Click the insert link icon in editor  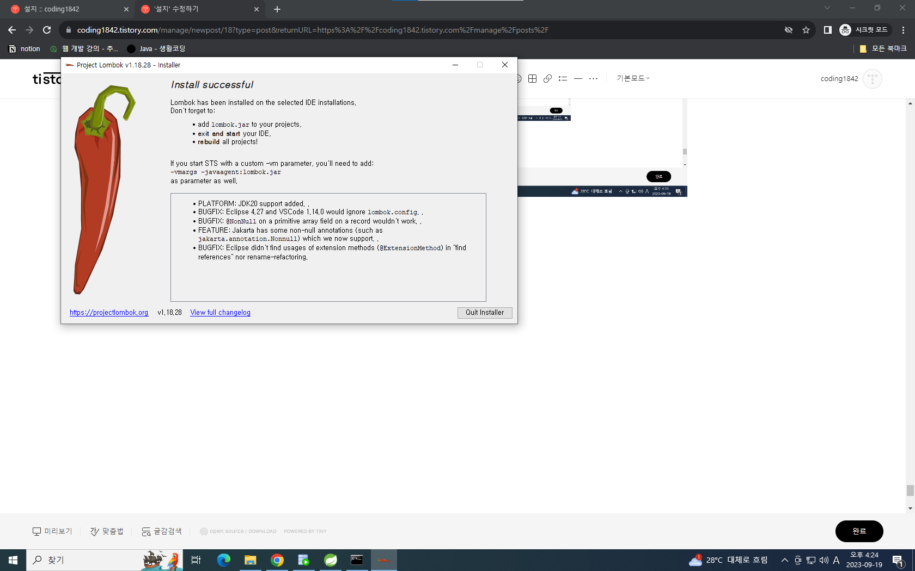click(548, 78)
